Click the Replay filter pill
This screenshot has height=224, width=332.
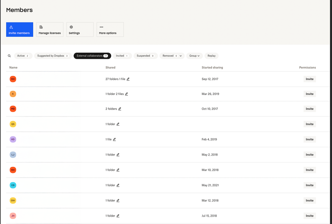tap(211, 56)
